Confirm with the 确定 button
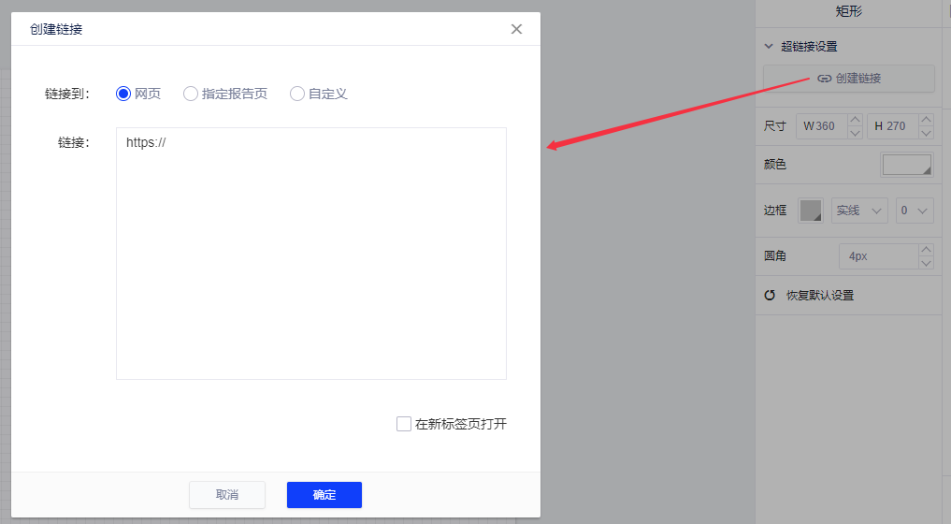 [x=324, y=495]
